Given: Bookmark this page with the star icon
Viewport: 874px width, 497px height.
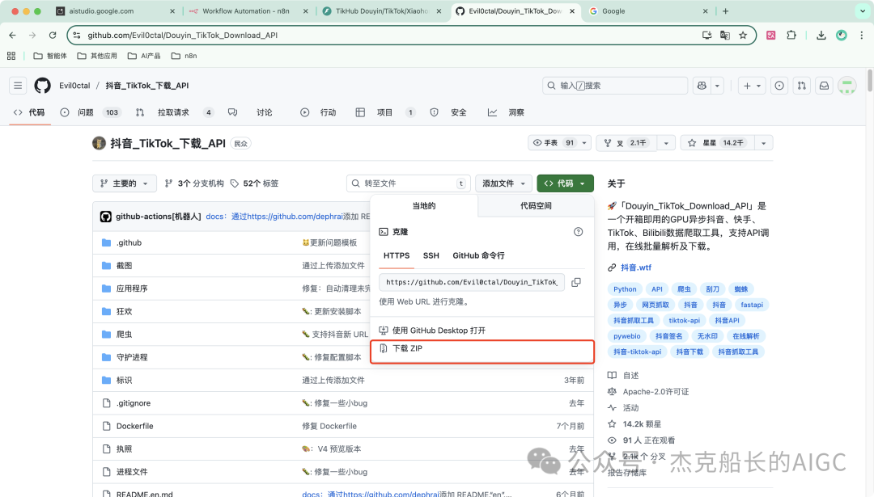Looking at the screenshot, I should point(742,35).
